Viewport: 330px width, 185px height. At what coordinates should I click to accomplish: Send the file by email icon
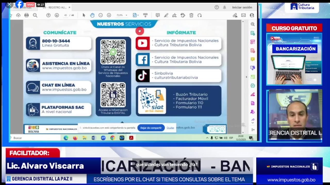pos(243,15)
